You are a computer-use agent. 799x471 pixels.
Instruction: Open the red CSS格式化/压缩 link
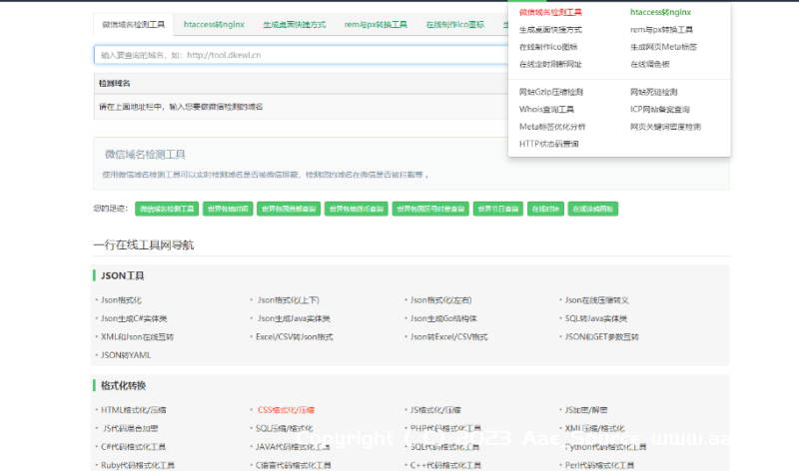[x=286, y=410]
